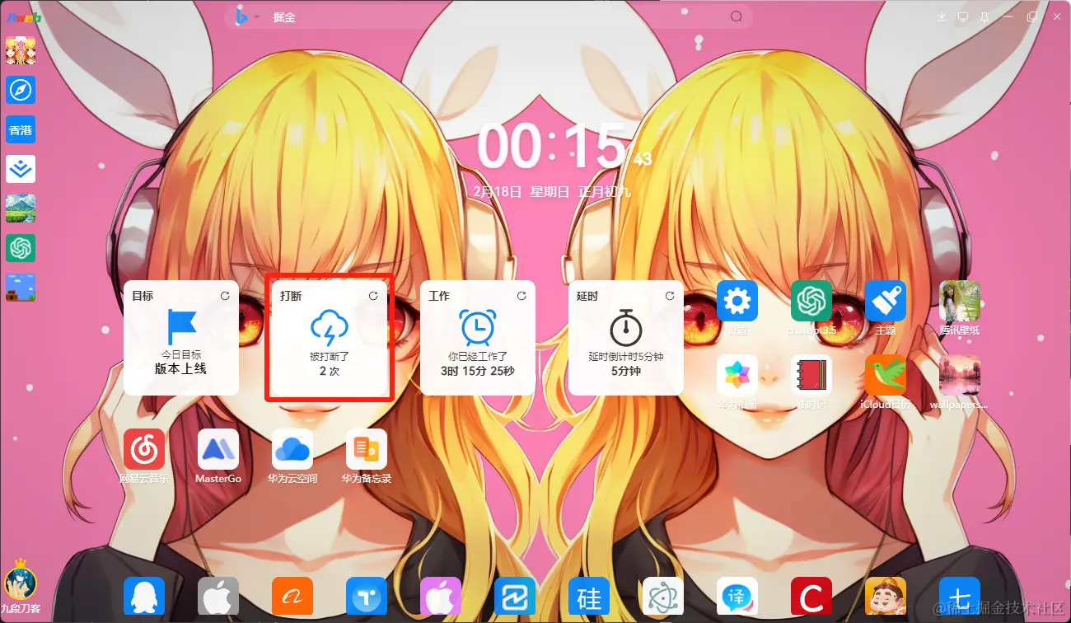Click the stopwatch in 延时 widget
The height and width of the screenshot is (623, 1071).
point(626,327)
